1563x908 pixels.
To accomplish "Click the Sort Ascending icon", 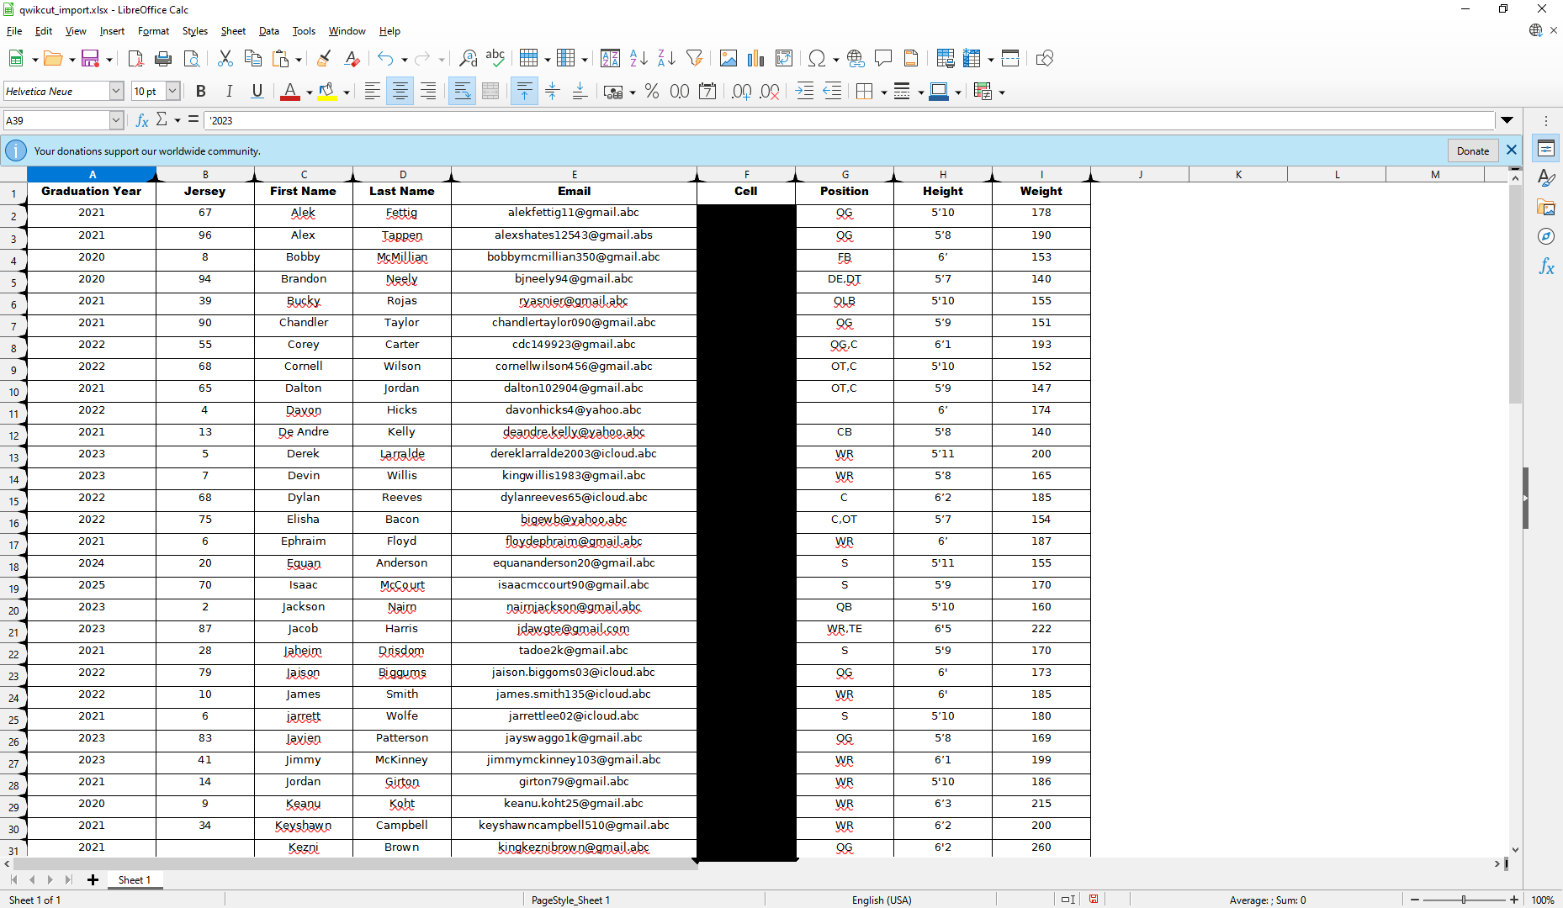I will pyautogui.click(x=638, y=58).
